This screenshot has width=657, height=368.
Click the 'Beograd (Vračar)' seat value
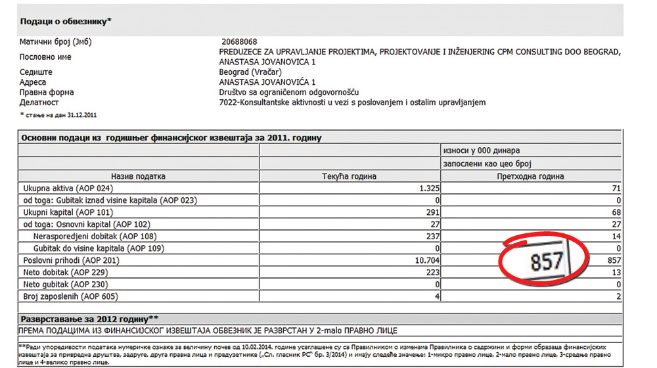[x=250, y=72]
